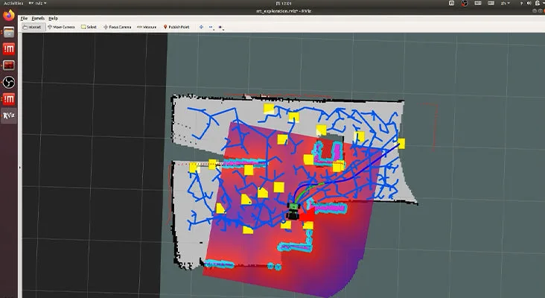This screenshot has height=298, width=545.
Task: Click the volume icon in system tray
Action: pyautogui.click(x=529, y=3)
